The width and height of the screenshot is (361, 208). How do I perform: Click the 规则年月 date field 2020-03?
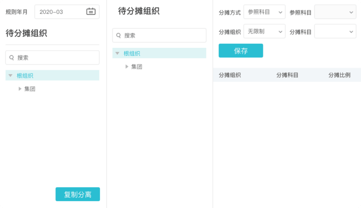[x=60, y=11]
